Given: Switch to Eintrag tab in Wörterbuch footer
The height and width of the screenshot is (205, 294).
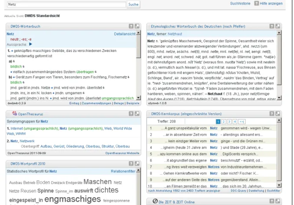Looking at the screenshot, I should tap(74, 103).
